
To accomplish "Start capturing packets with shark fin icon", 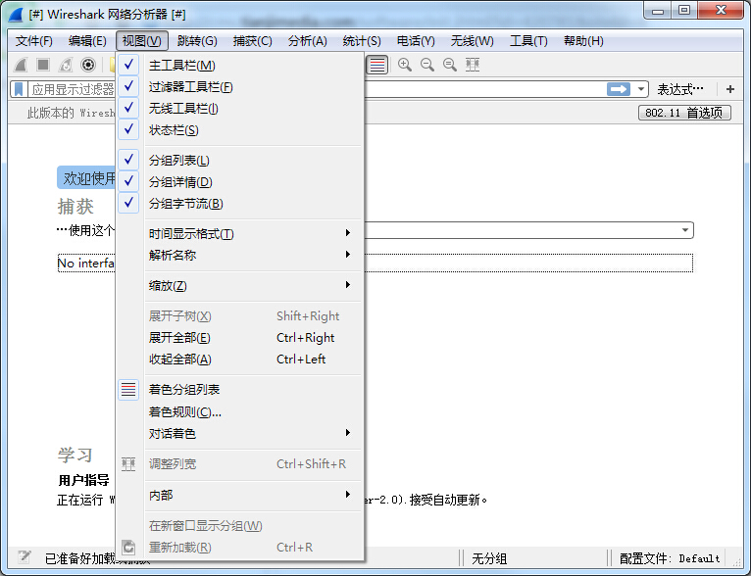I will point(21,64).
